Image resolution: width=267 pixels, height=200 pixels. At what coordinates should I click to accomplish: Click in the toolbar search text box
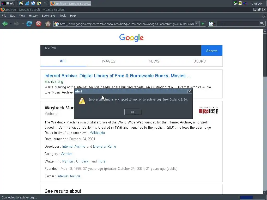pos(238,24)
